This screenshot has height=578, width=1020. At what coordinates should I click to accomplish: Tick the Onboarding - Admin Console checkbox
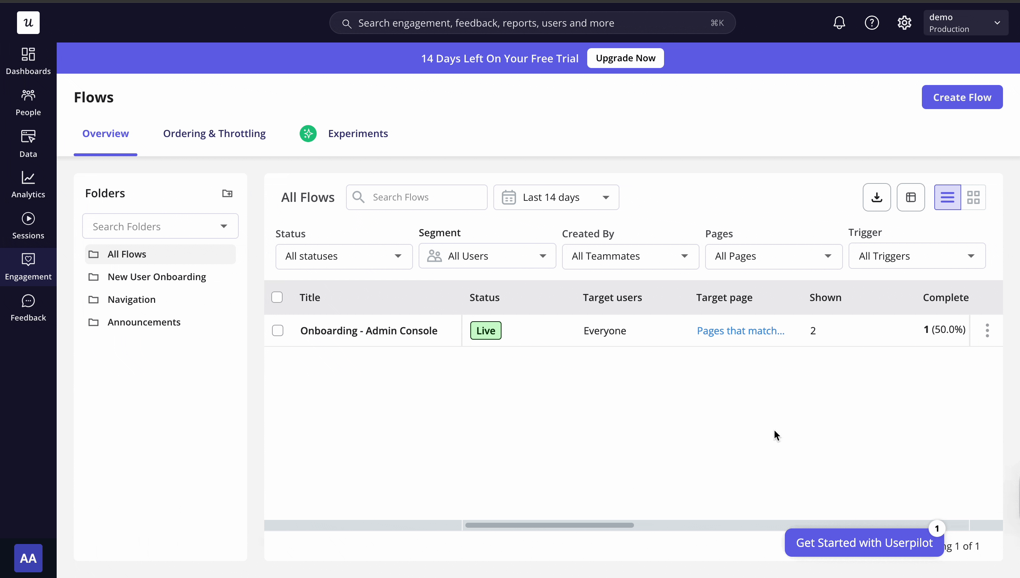(277, 330)
